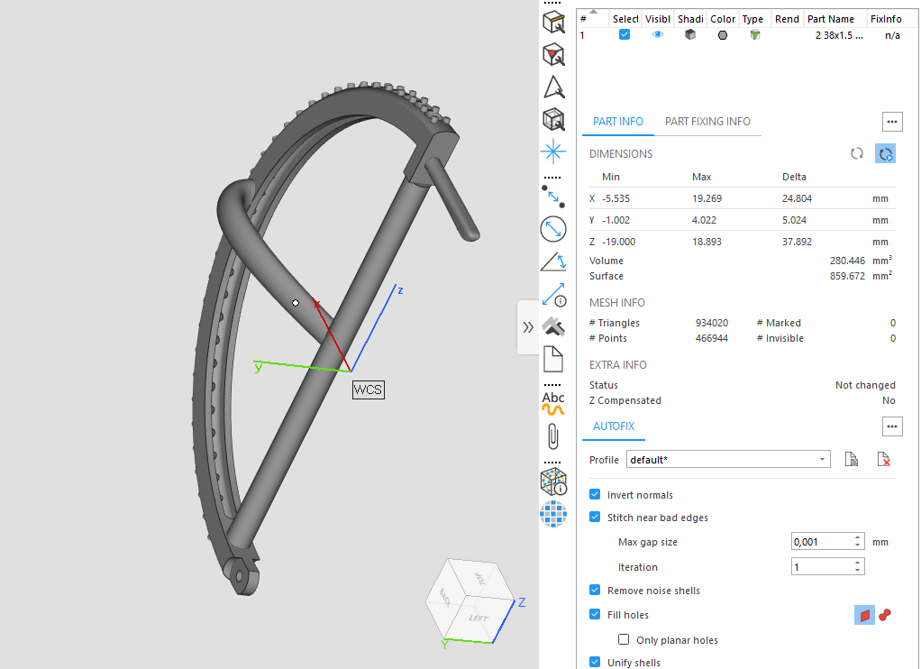Click the circle diameter measurement icon
The image size is (921, 669).
552,229
